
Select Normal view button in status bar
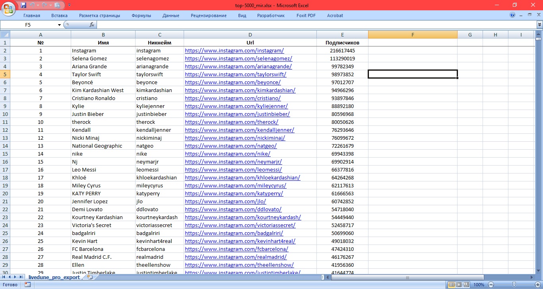pos(452,285)
